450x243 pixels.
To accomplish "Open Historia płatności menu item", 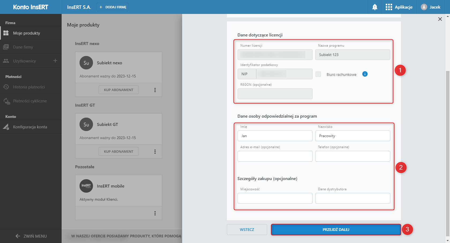I will pyautogui.click(x=31, y=87).
